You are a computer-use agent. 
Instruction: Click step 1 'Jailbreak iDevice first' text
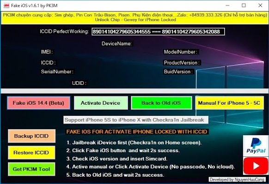[134, 142]
